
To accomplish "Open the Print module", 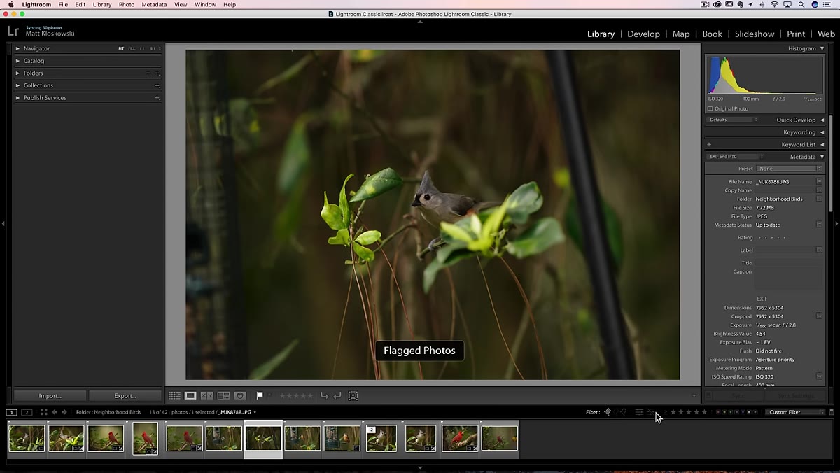I will tap(796, 34).
